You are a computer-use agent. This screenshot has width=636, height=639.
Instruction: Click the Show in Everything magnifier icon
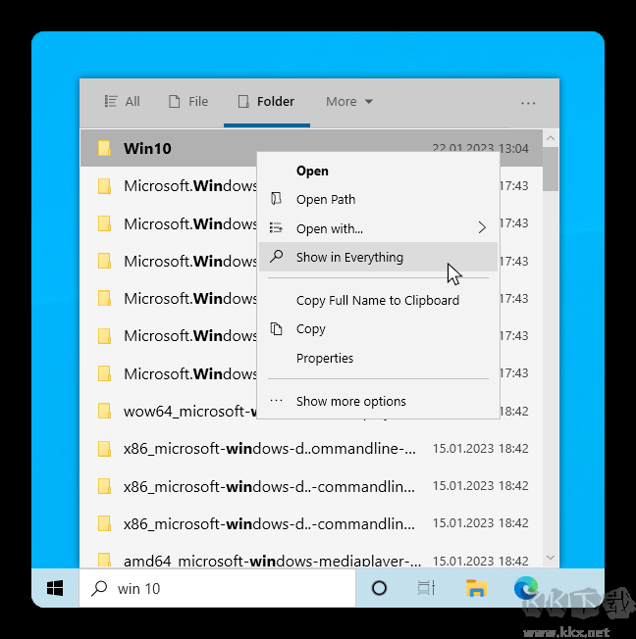pos(277,257)
